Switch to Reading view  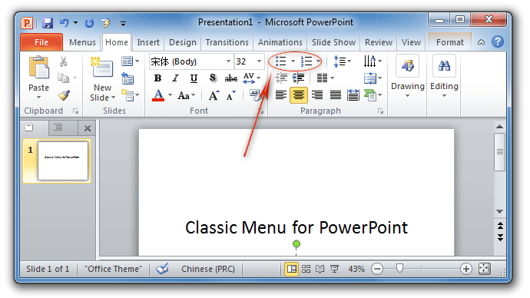pyautogui.click(x=320, y=269)
